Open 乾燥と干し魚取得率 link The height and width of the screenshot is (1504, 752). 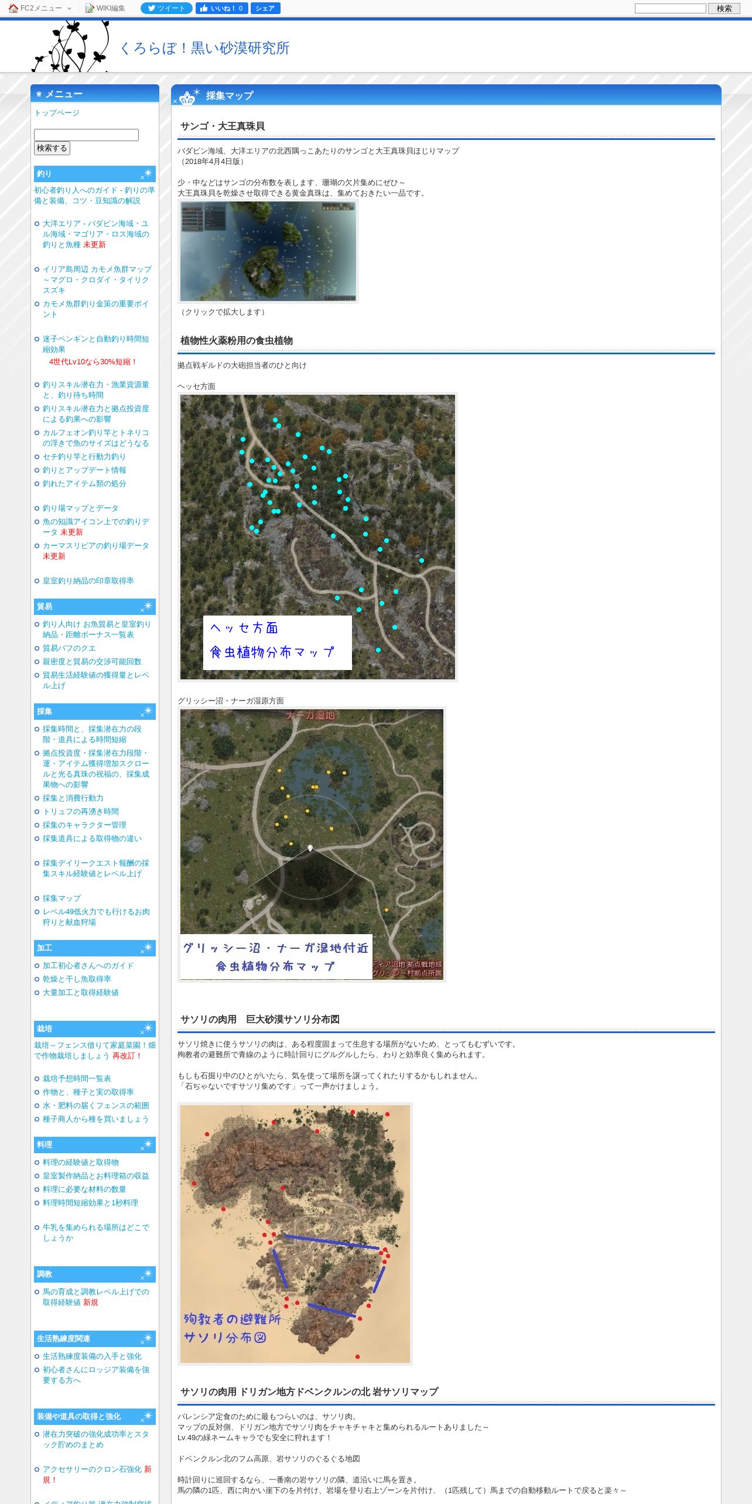coord(77,979)
